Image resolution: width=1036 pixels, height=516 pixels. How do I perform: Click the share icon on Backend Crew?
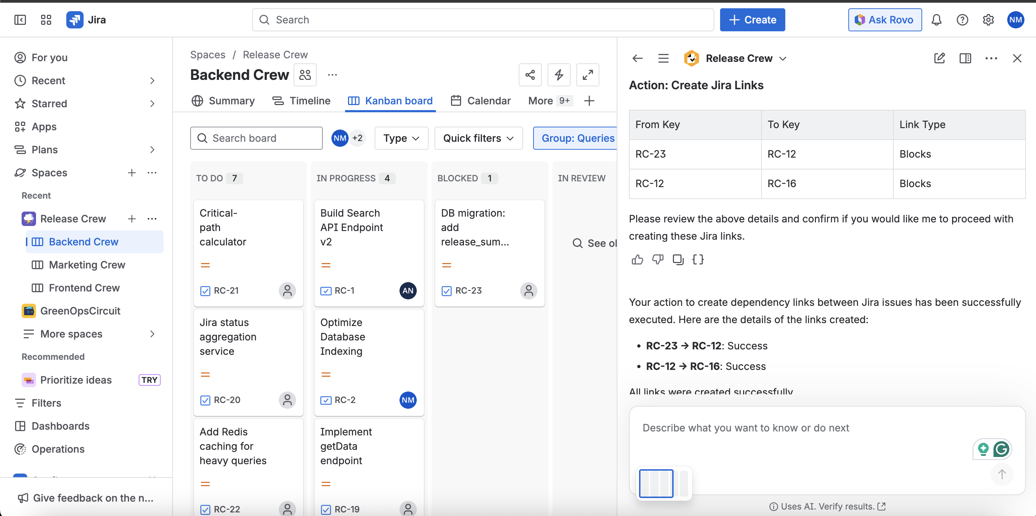(530, 75)
